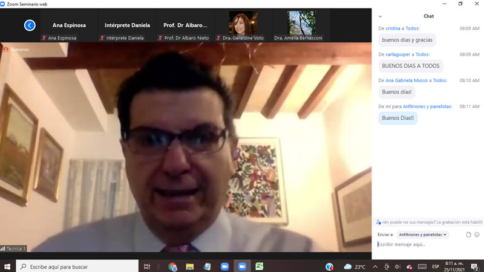
Task: Click the blue back arrow beside panelist tiles
Action: [x=30, y=25]
